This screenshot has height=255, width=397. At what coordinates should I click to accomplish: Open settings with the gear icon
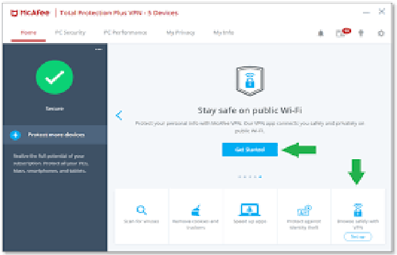[x=381, y=33]
